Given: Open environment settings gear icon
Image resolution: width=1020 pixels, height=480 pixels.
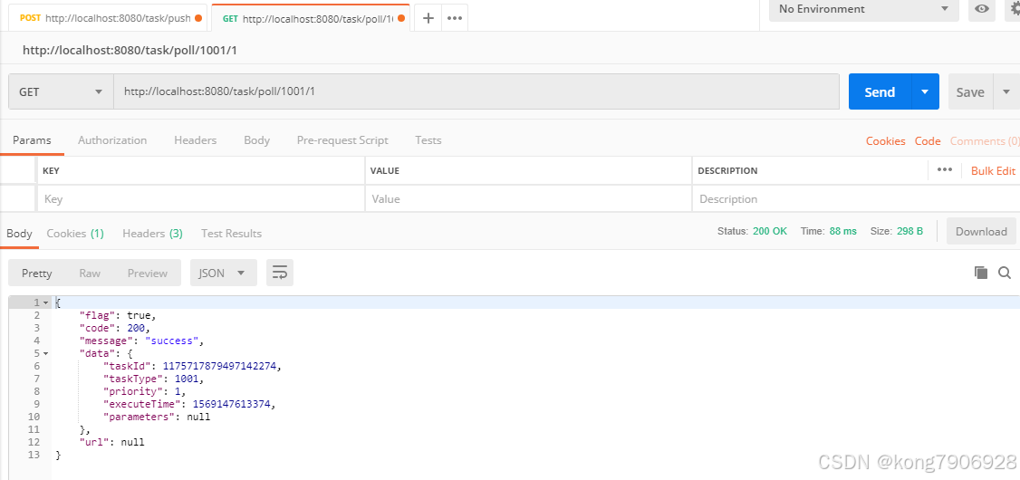Looking at the screenshot, I should point(1014,9).
